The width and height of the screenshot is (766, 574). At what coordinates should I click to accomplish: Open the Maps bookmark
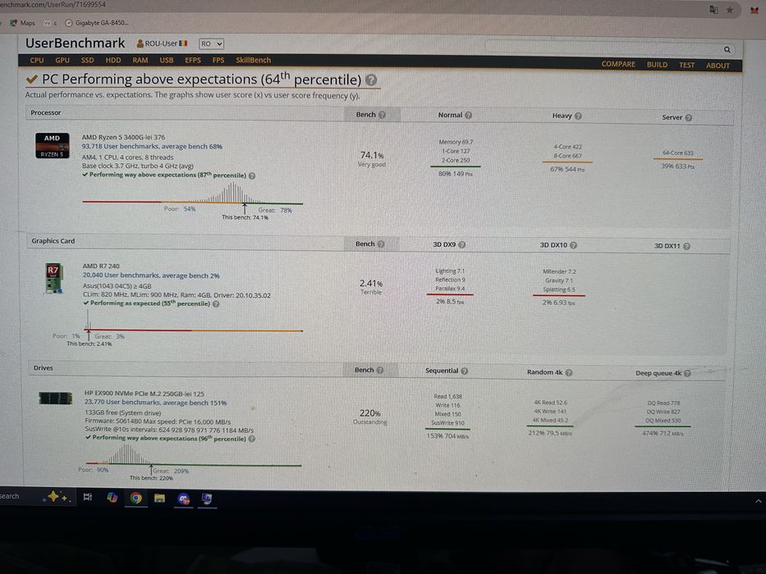click(22, 22)
